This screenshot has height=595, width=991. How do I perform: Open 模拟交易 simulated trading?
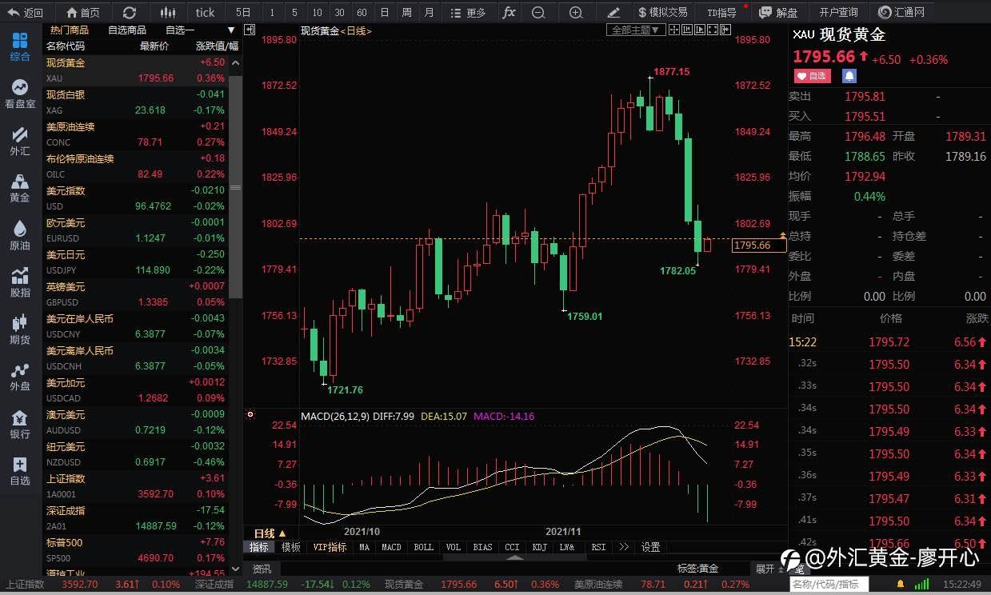(662, 12)
